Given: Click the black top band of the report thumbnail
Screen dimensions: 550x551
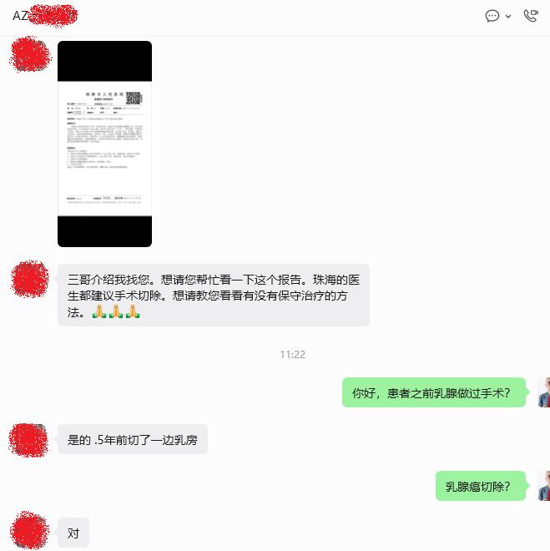Looking at the screenshot, I should pyautogui.click(x=104, y=61).
